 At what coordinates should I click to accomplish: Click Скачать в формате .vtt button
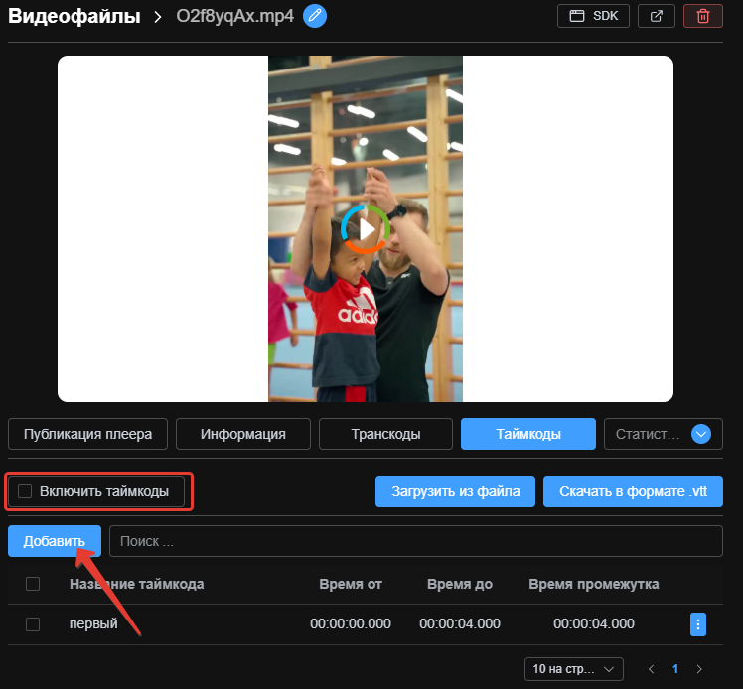[x=633, y=491]
